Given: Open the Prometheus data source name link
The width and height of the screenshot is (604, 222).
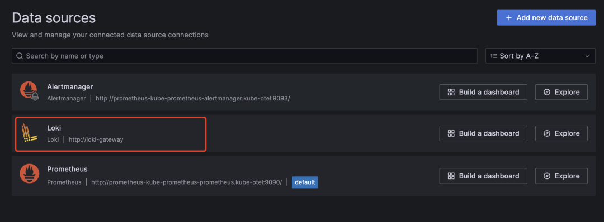Looking at the screenshot, I should (68, 169).
